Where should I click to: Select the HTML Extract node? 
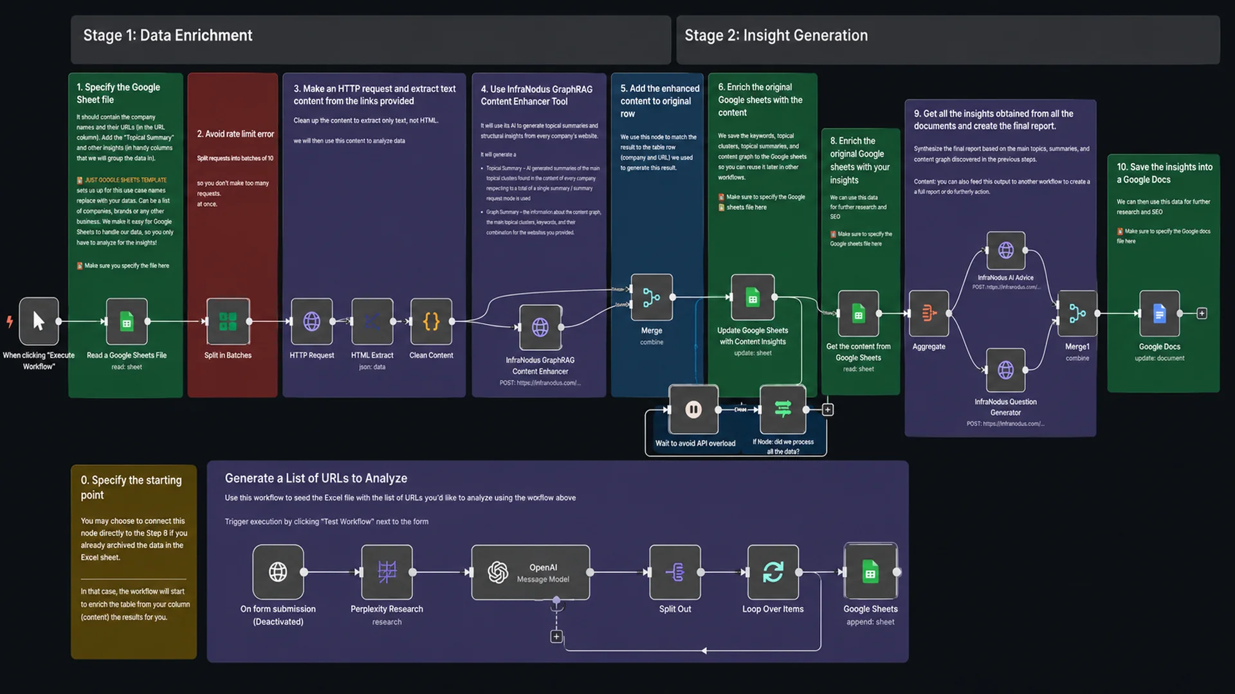(x=372, y=321)
